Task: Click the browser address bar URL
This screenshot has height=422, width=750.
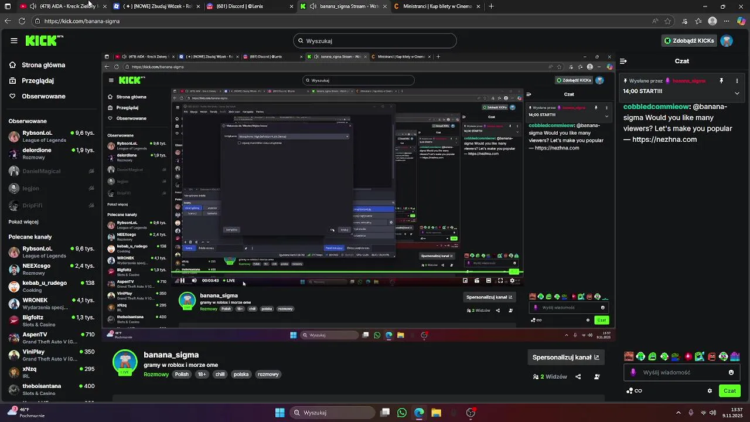Action: pos(82,21)
